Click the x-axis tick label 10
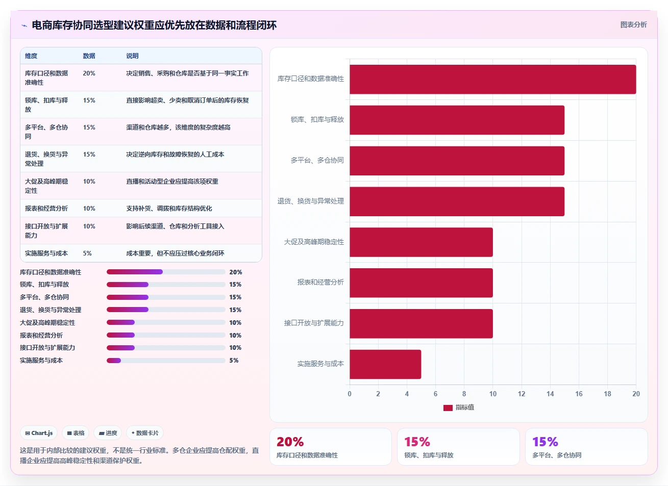668x486 pixels. 493,394
